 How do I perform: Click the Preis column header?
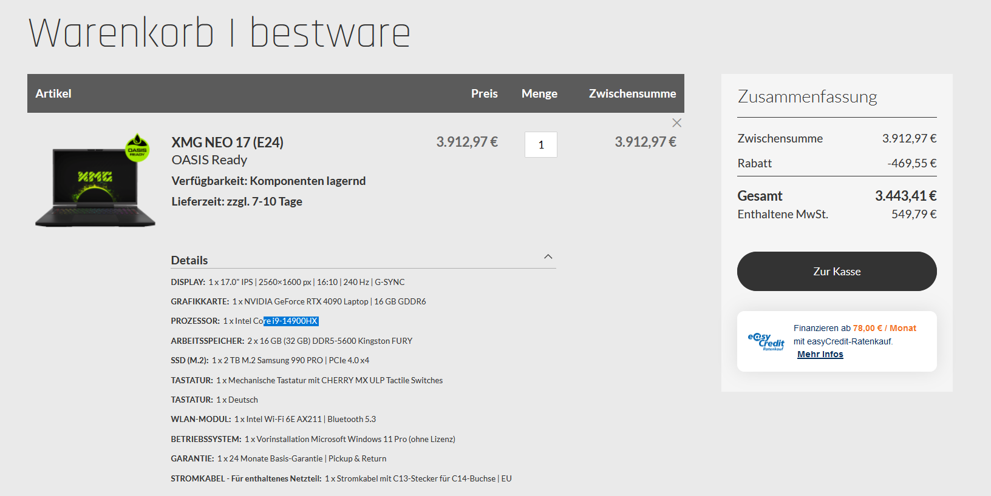(484, 93)
